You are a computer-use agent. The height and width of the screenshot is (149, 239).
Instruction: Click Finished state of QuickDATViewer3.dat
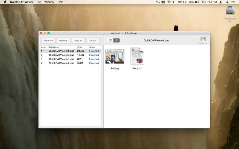click(94, 59)
